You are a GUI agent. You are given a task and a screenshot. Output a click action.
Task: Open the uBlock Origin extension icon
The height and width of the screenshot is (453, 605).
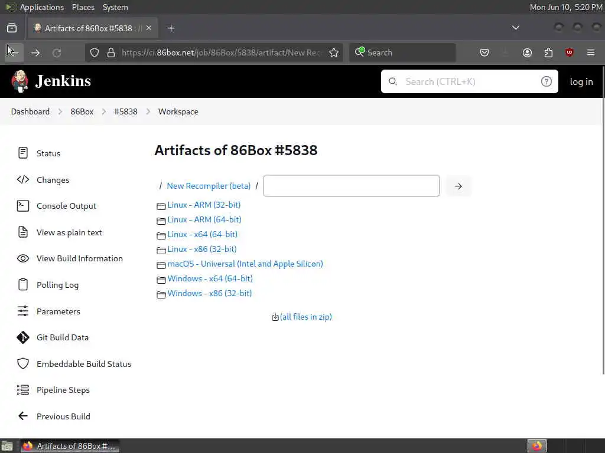click(x=569, y=52)
